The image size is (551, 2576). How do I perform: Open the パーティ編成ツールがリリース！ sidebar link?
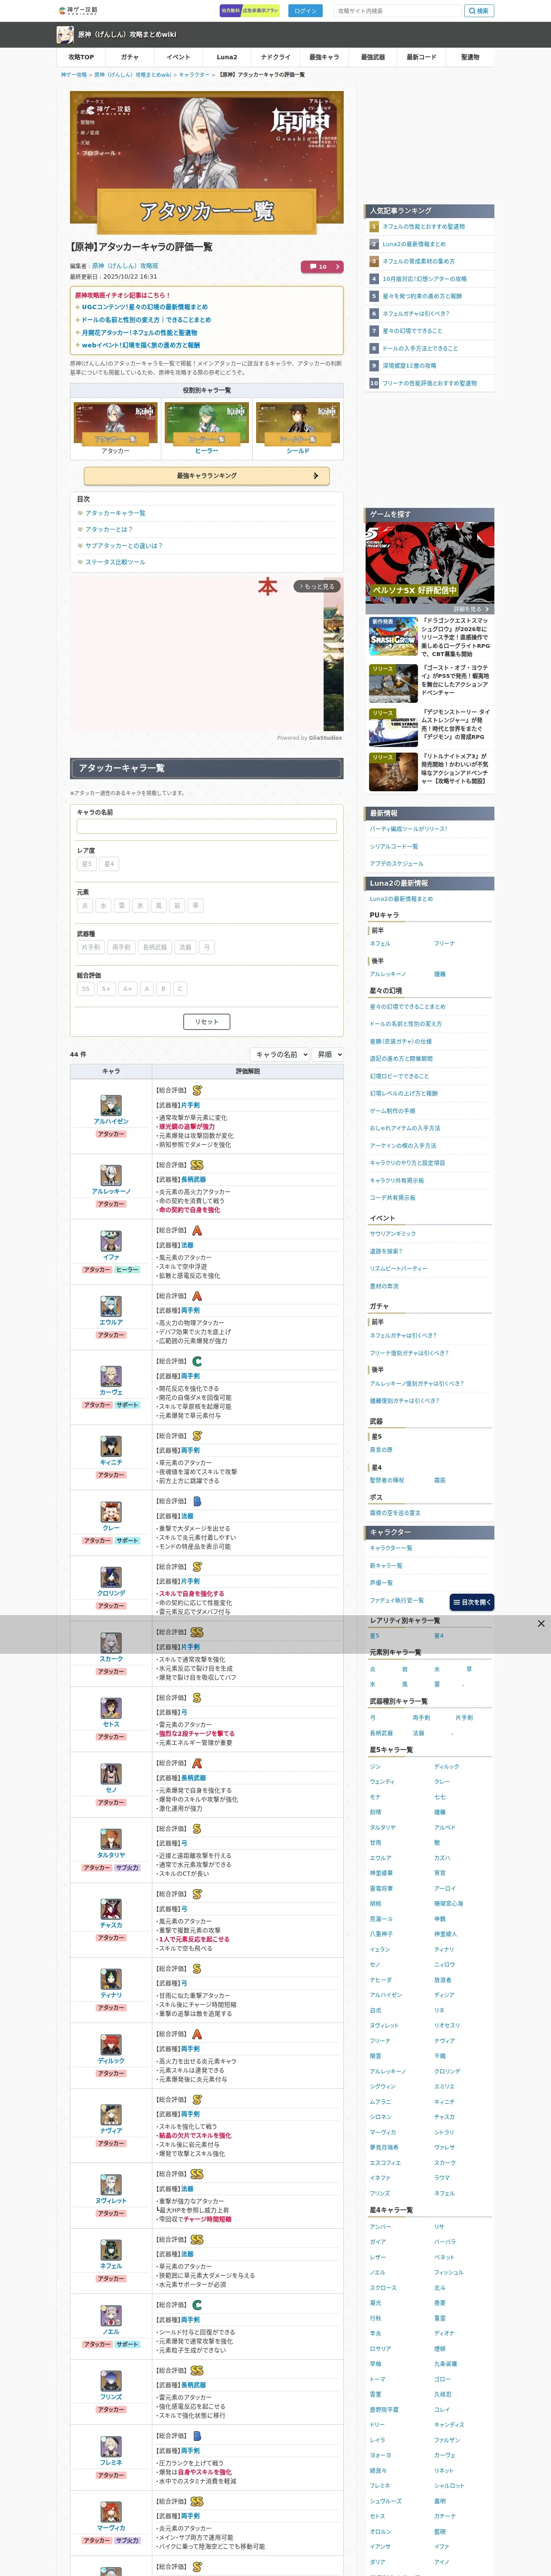click(409, 829)
